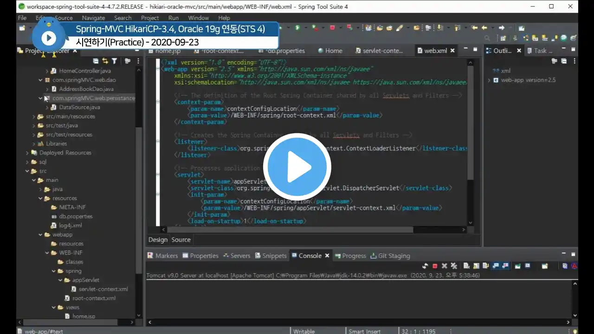Open the Properties view tab
Screen dimensions: 594x334
click(x=200, y=256)
